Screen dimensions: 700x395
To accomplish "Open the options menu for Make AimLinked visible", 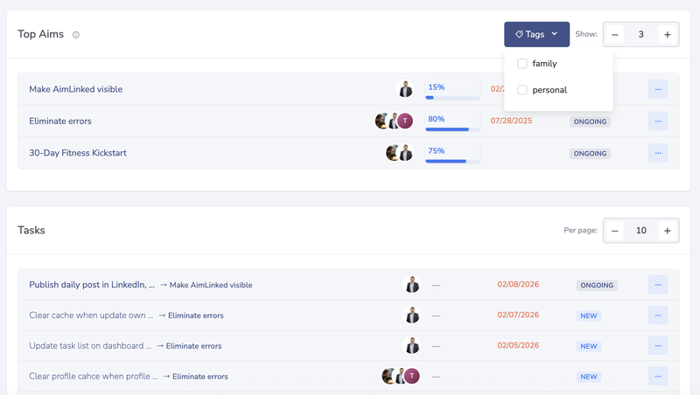I will [x=658, y=89].
